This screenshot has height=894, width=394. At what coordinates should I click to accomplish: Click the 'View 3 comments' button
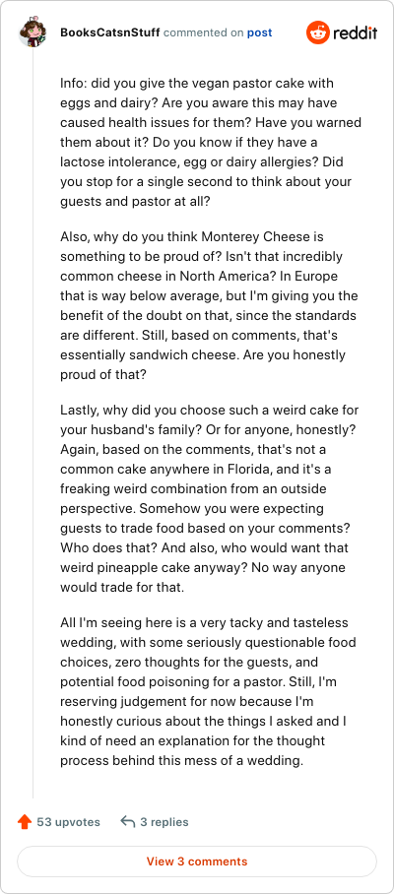(x=197, y=861)
